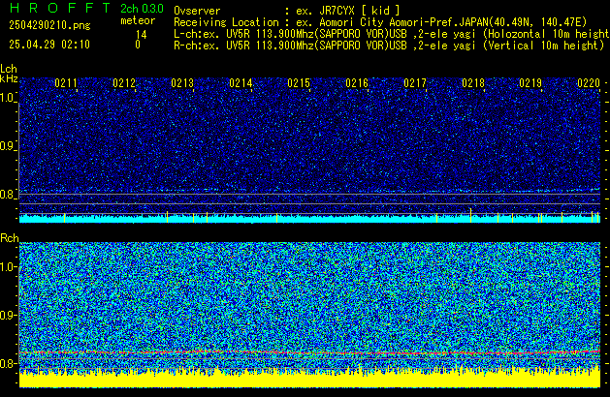The width and height of the screenshot is (610, 397).
Task: Click the meteor count value 14
Action: tap(142, 35)
